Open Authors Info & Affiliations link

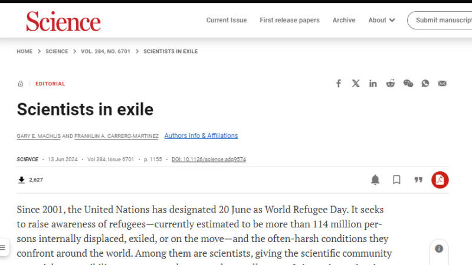201,135
